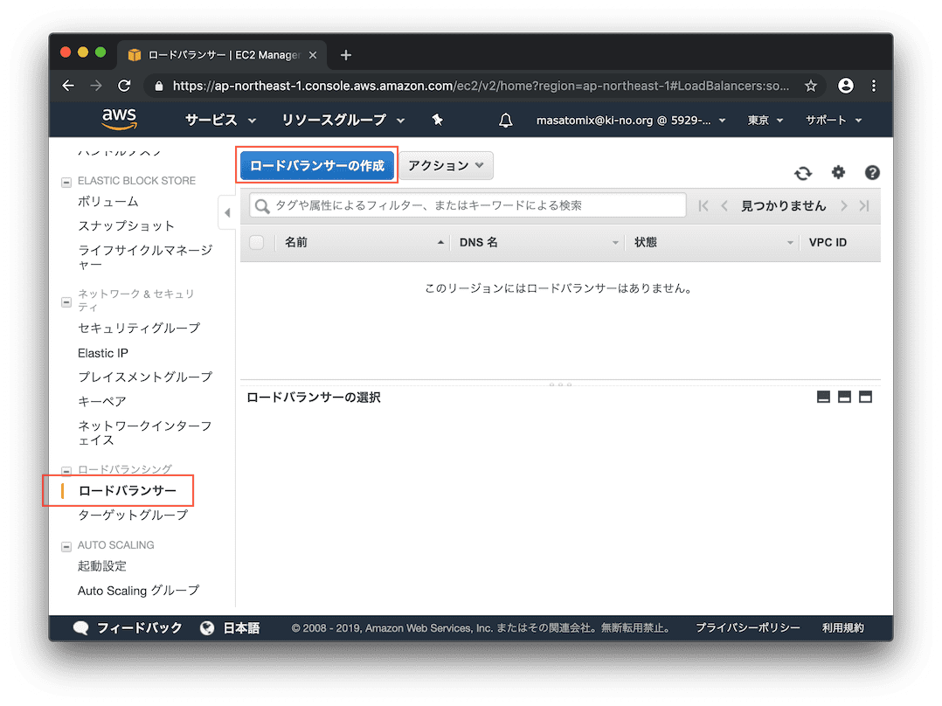Collapse the AUTO SCALING section
Viewport: 942px width, 706px height.
(66, 546)
